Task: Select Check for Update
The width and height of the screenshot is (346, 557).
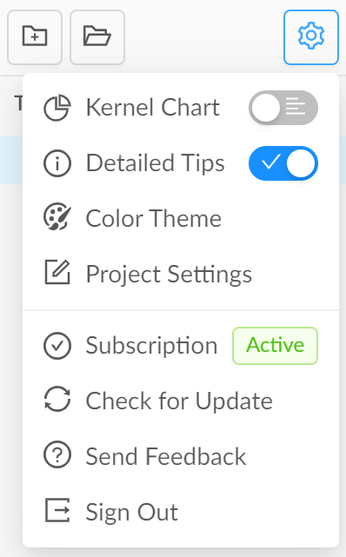Action: [181, 401]
